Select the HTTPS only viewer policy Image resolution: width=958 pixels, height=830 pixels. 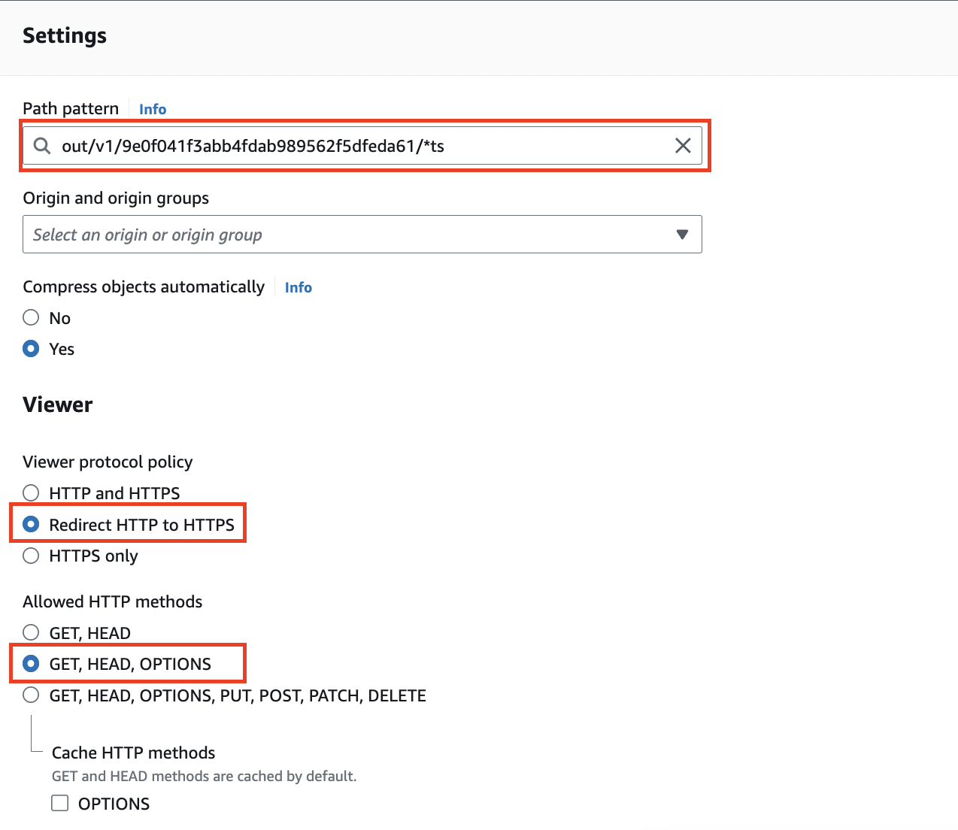pos(31,556)
